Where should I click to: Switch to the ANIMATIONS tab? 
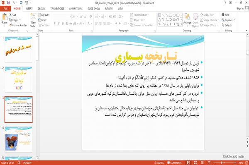(76, 9)
